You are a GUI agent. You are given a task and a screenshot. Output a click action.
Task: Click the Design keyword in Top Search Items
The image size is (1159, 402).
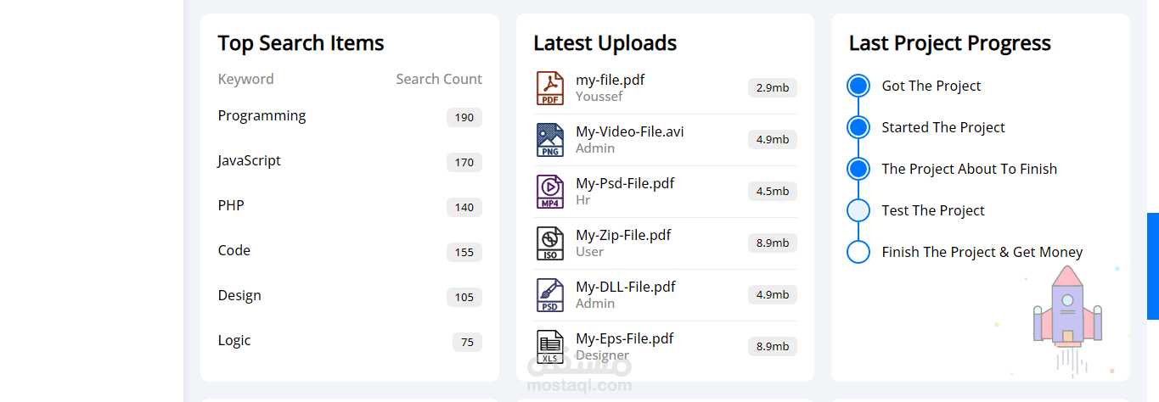point(239,295)
